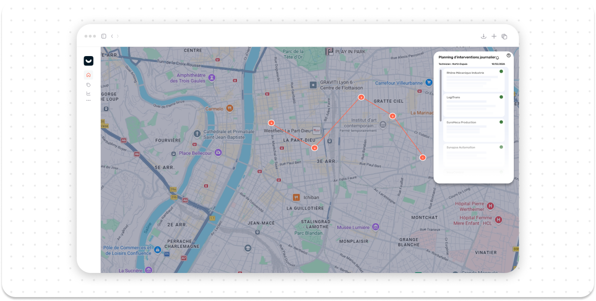Click the plus icon to add new tab
The height and width of the screenshot is (301, 596).
point(494,36)
